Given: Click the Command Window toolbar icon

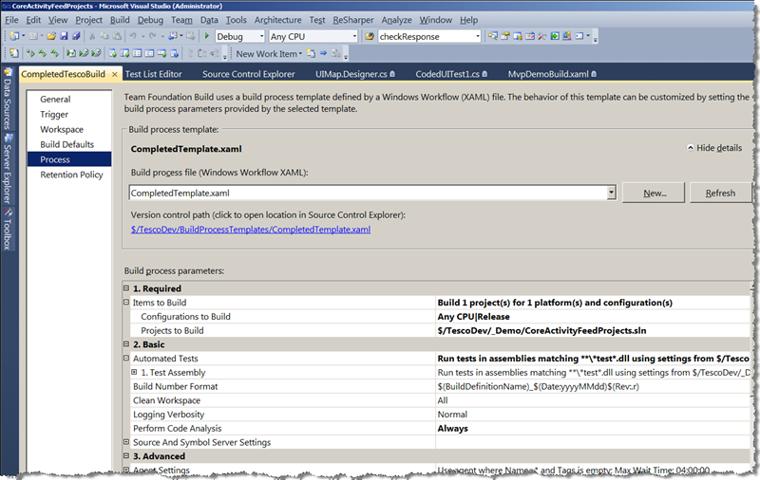Looking at the screenshot, I should click(579, 36).
